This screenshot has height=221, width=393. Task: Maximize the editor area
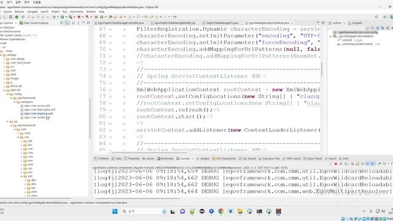pyautogui.click(x=323, y=23)
